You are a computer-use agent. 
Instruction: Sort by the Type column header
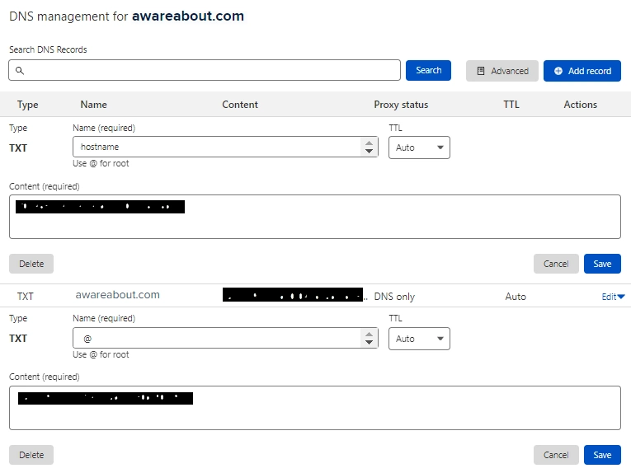(28, 105)
